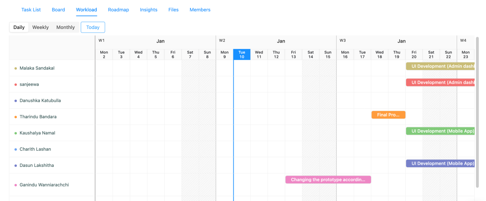Select member Charith Lashan
The image size is (486, 201).
pyautogui.click(x=35, y=149)
